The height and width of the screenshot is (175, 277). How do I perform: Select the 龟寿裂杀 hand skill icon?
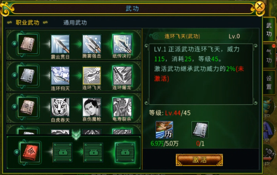(x=122, y=107)
